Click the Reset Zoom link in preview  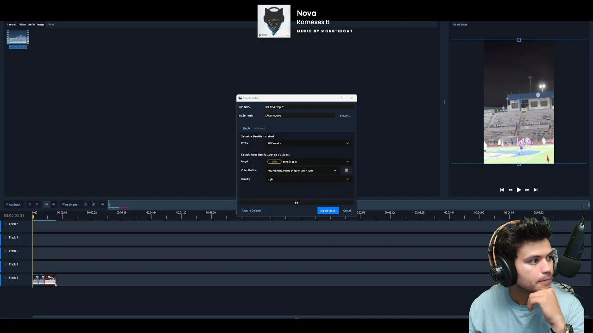tap(460, 25)
